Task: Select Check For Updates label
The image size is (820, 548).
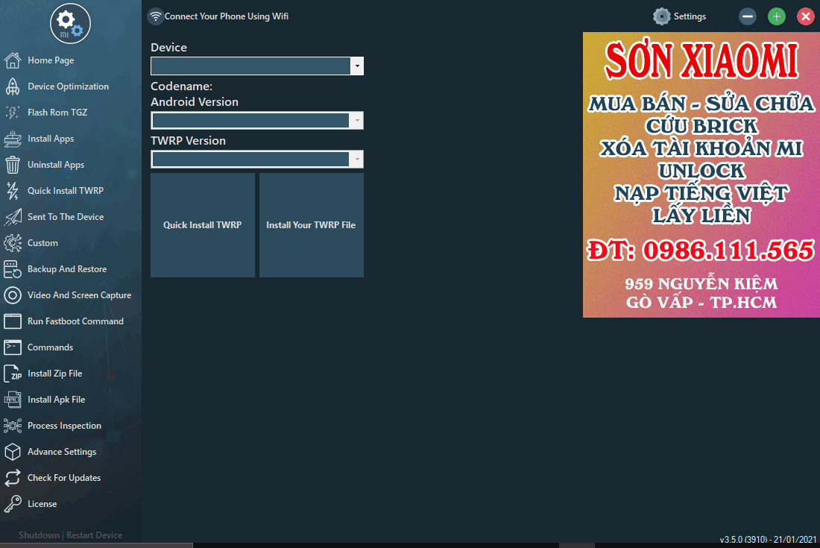Action: click(x=64, y=478)
